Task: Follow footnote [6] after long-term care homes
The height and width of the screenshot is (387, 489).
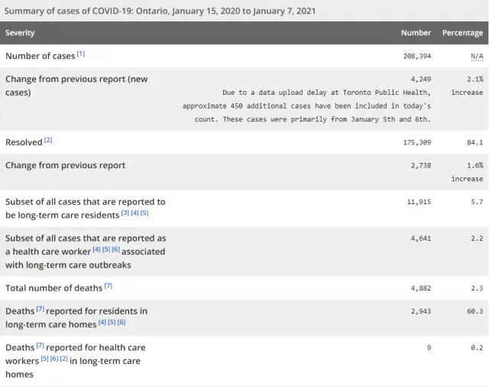Action: pyautogui.click(x=121, y=322)
